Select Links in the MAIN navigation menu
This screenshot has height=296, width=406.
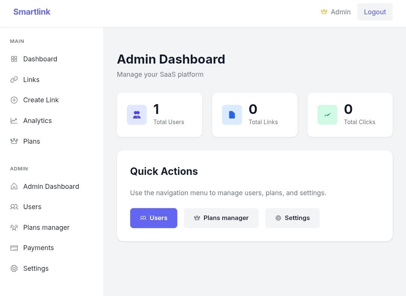pyautogui.click(x=31, y=79)
